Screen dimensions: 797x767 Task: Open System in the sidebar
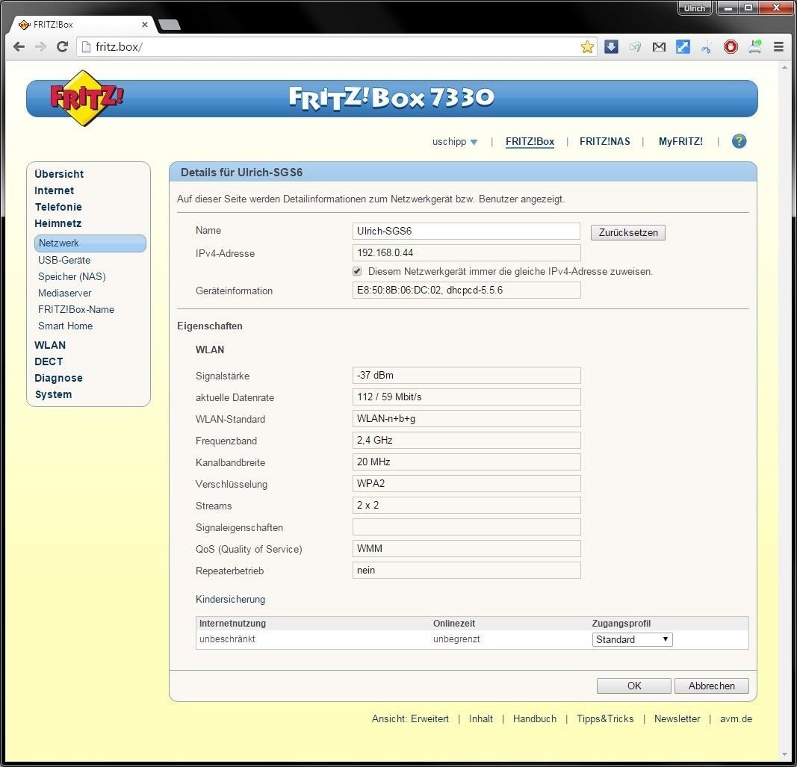[x=53, y=394]
